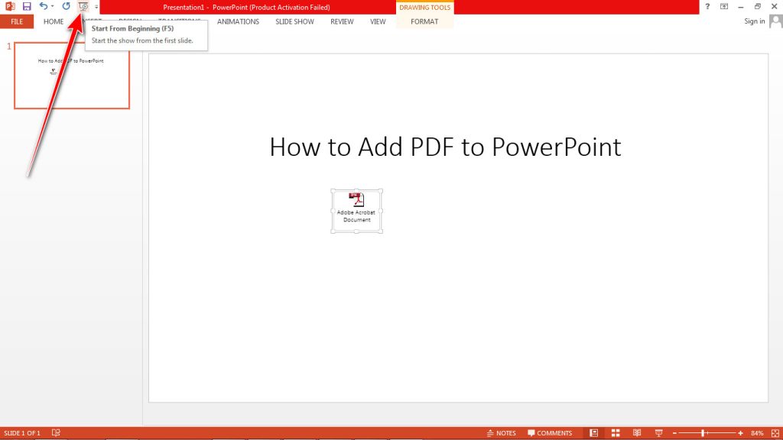The image size is (783, 440).
Task: Fit slide to current window
Action: click(775, 432)
